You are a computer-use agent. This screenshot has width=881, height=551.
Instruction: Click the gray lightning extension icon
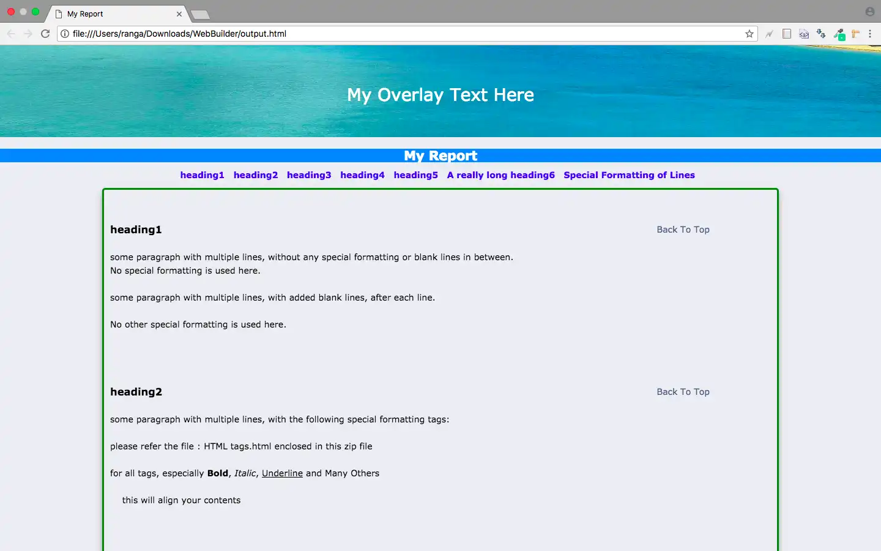[x=769, y=34]
